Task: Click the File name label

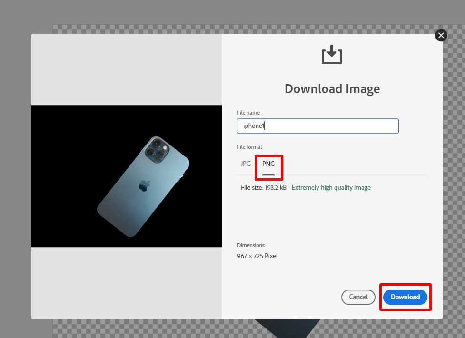Action: pyautogui.click(x=248, y=113)
